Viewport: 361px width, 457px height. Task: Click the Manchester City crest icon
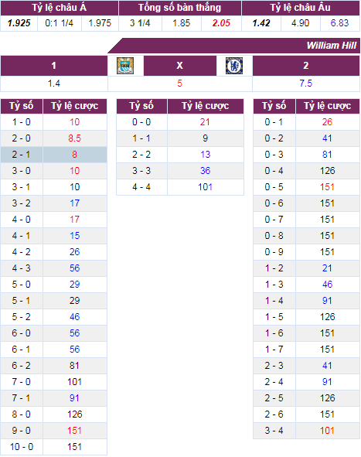click(x=125, y=66)
